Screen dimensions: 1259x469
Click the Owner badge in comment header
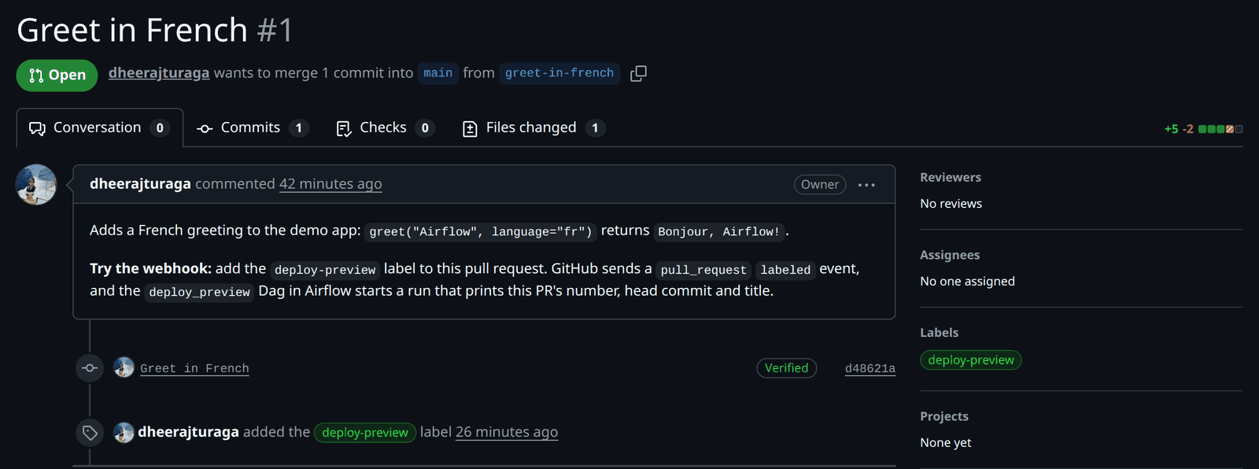tap(820, 184)
